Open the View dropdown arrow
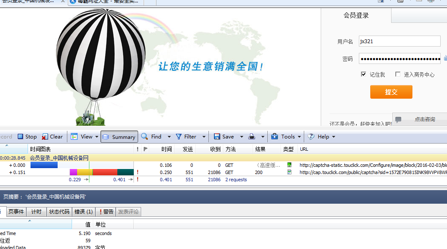 96,136
